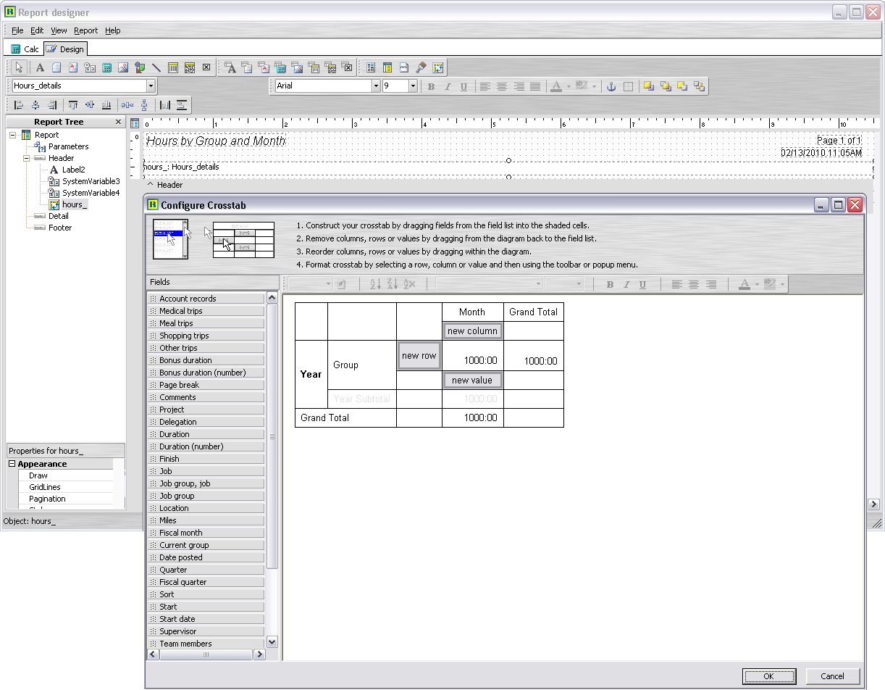Confirm crosstab with OK button
Image resolution: width=885 pixels, height=690 pixels.
(x=769, y=676)
